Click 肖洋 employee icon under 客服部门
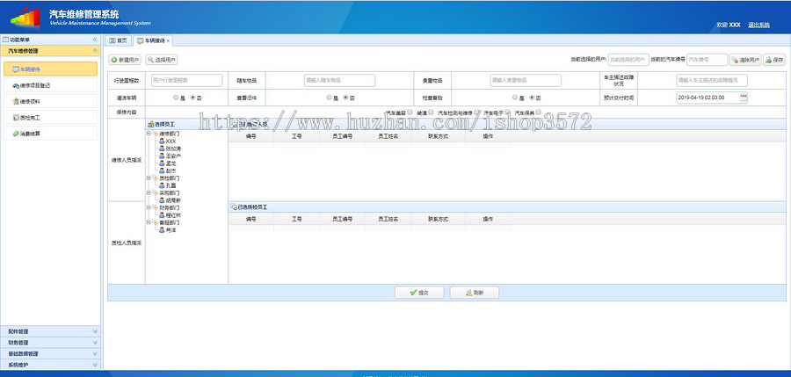 162,229
